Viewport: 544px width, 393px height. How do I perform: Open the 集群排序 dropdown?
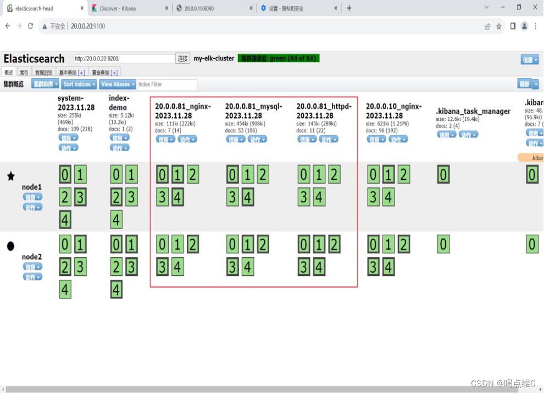pyautogui.click(x=45, y=84)
